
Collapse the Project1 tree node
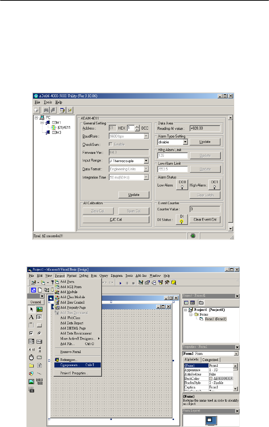click(x=185, y=310)
